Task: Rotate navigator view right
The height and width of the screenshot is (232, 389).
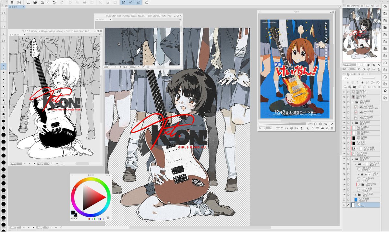Action: 364,69
